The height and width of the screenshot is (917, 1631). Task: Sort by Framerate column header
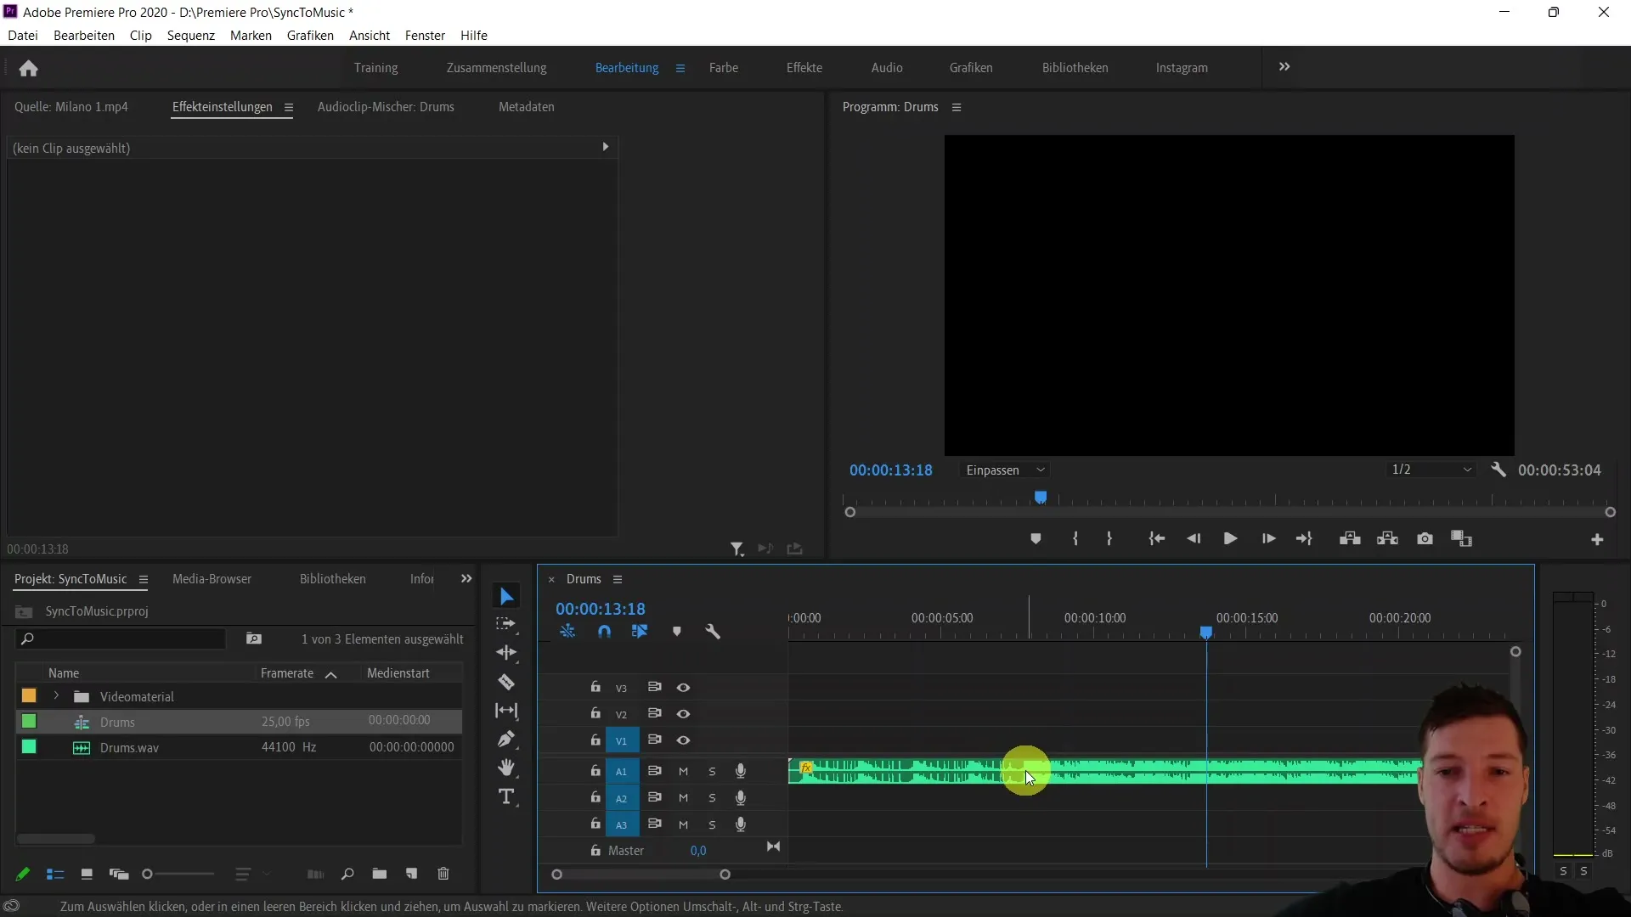click(287, 673)
